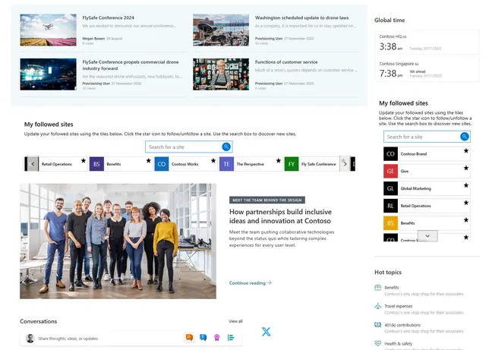
Task: Click the concert stage news thumbnail
Action: point(48,74)
